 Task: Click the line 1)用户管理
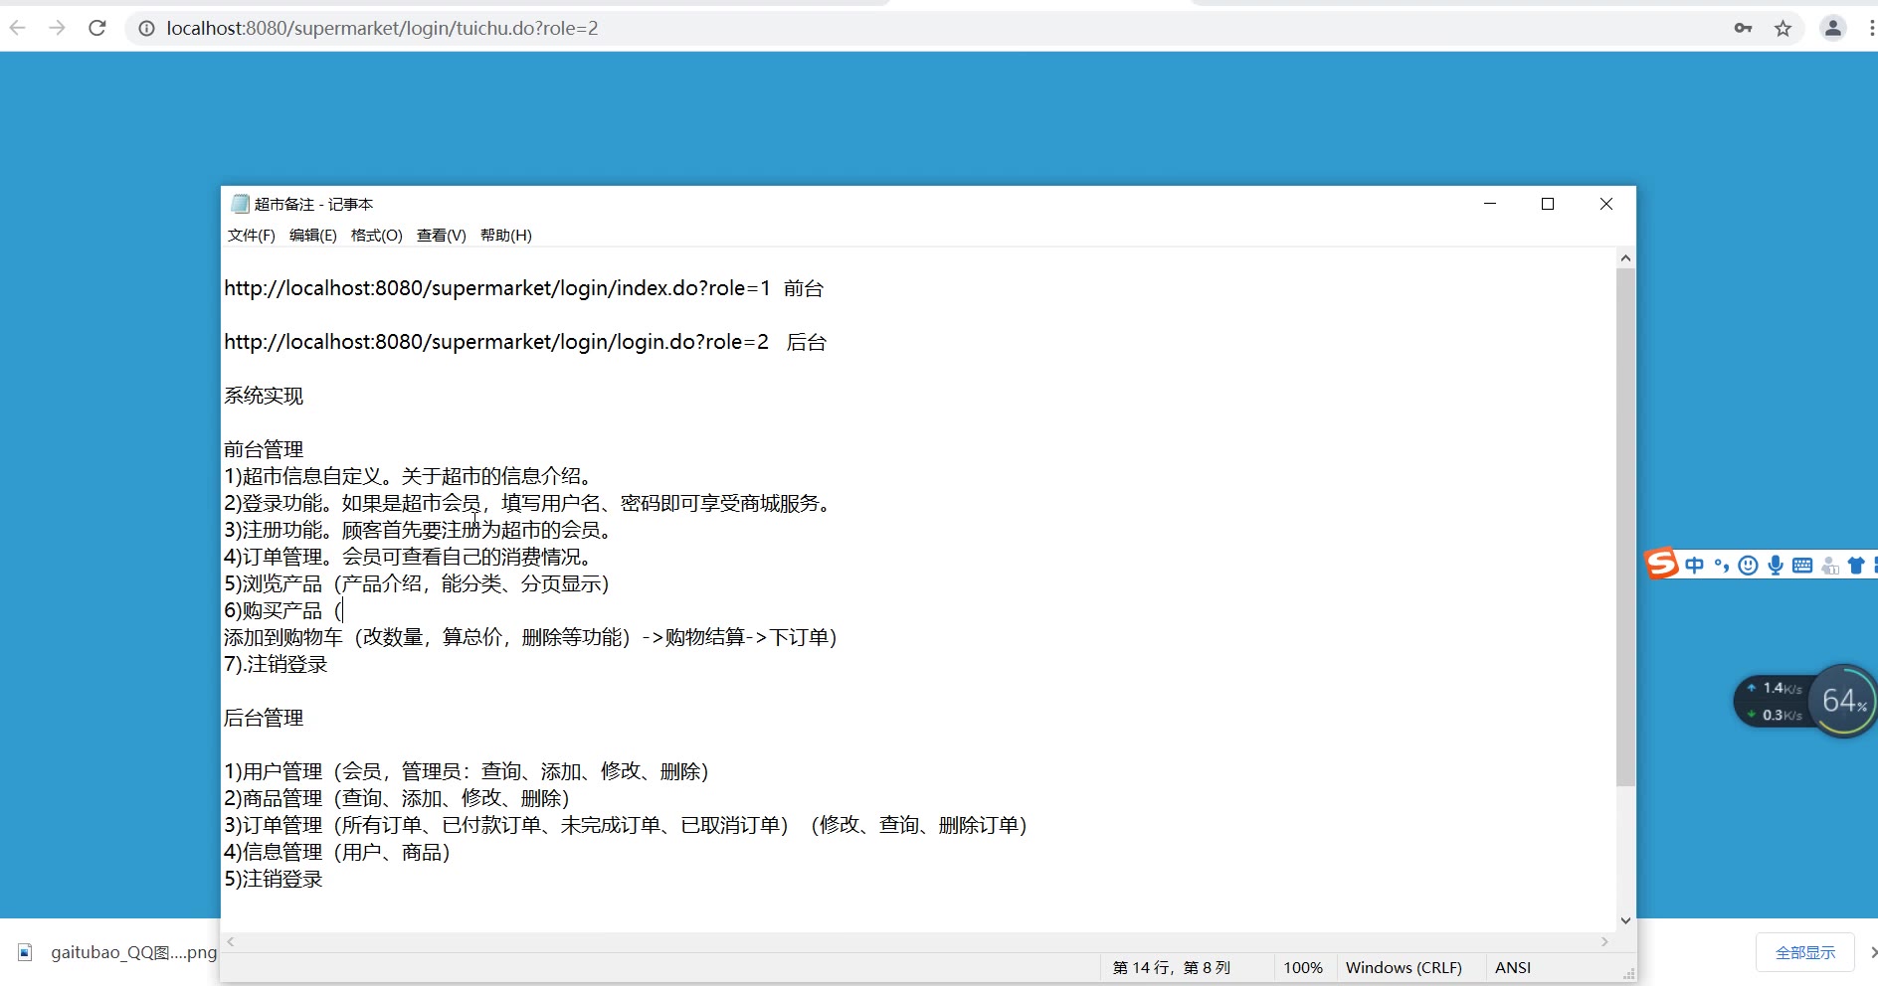[467, 771]
